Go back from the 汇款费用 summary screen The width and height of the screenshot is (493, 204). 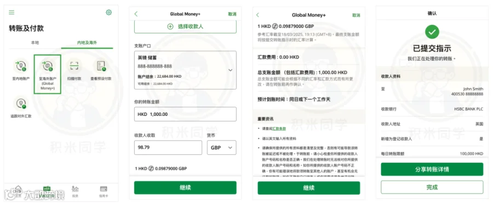point(257,15)
